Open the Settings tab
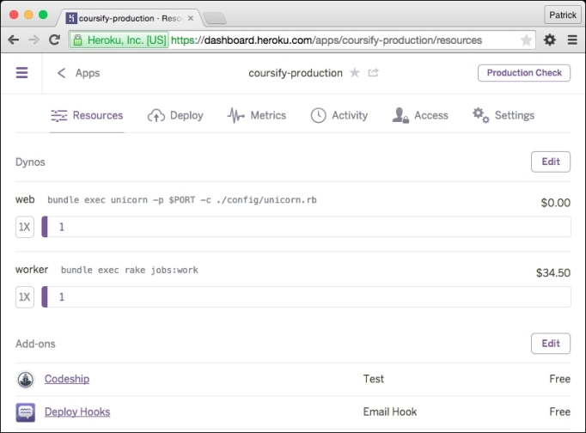Screen dimensions: 586x433 [504, 115]
